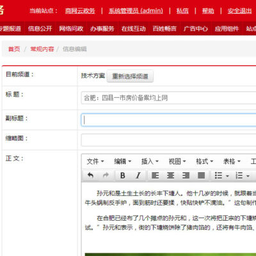Align text to the left
Viewport: 256px width, 256px height.
(155, 175)
